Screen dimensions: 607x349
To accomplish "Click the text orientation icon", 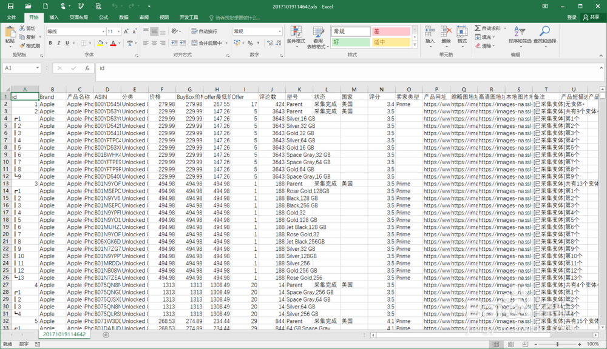I will click(175, 32).
